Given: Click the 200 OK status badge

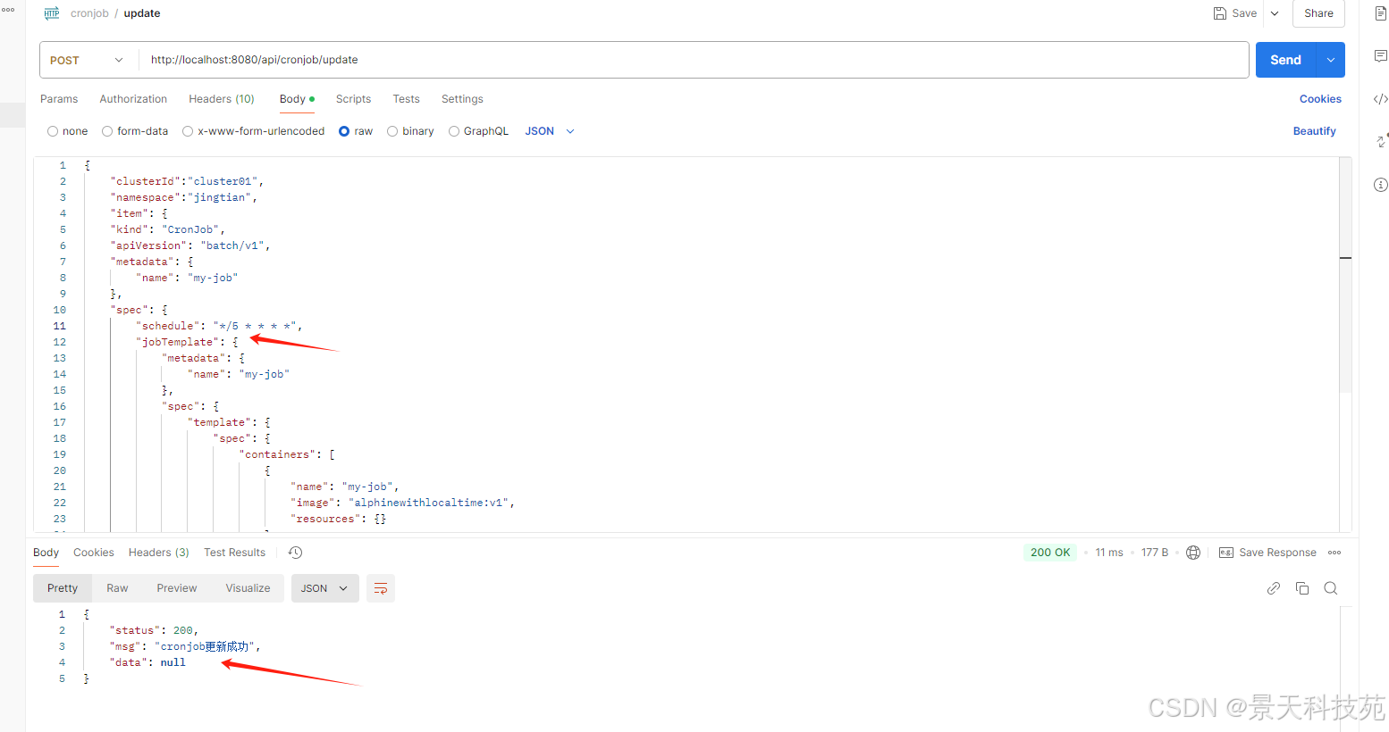Looking at the screenshot, I should (x=1050, y=553).
